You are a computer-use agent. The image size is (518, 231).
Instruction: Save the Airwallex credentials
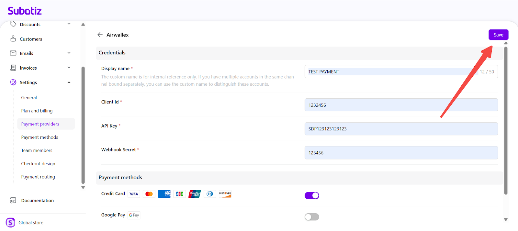pyautogui.click(x=498, y=35)
